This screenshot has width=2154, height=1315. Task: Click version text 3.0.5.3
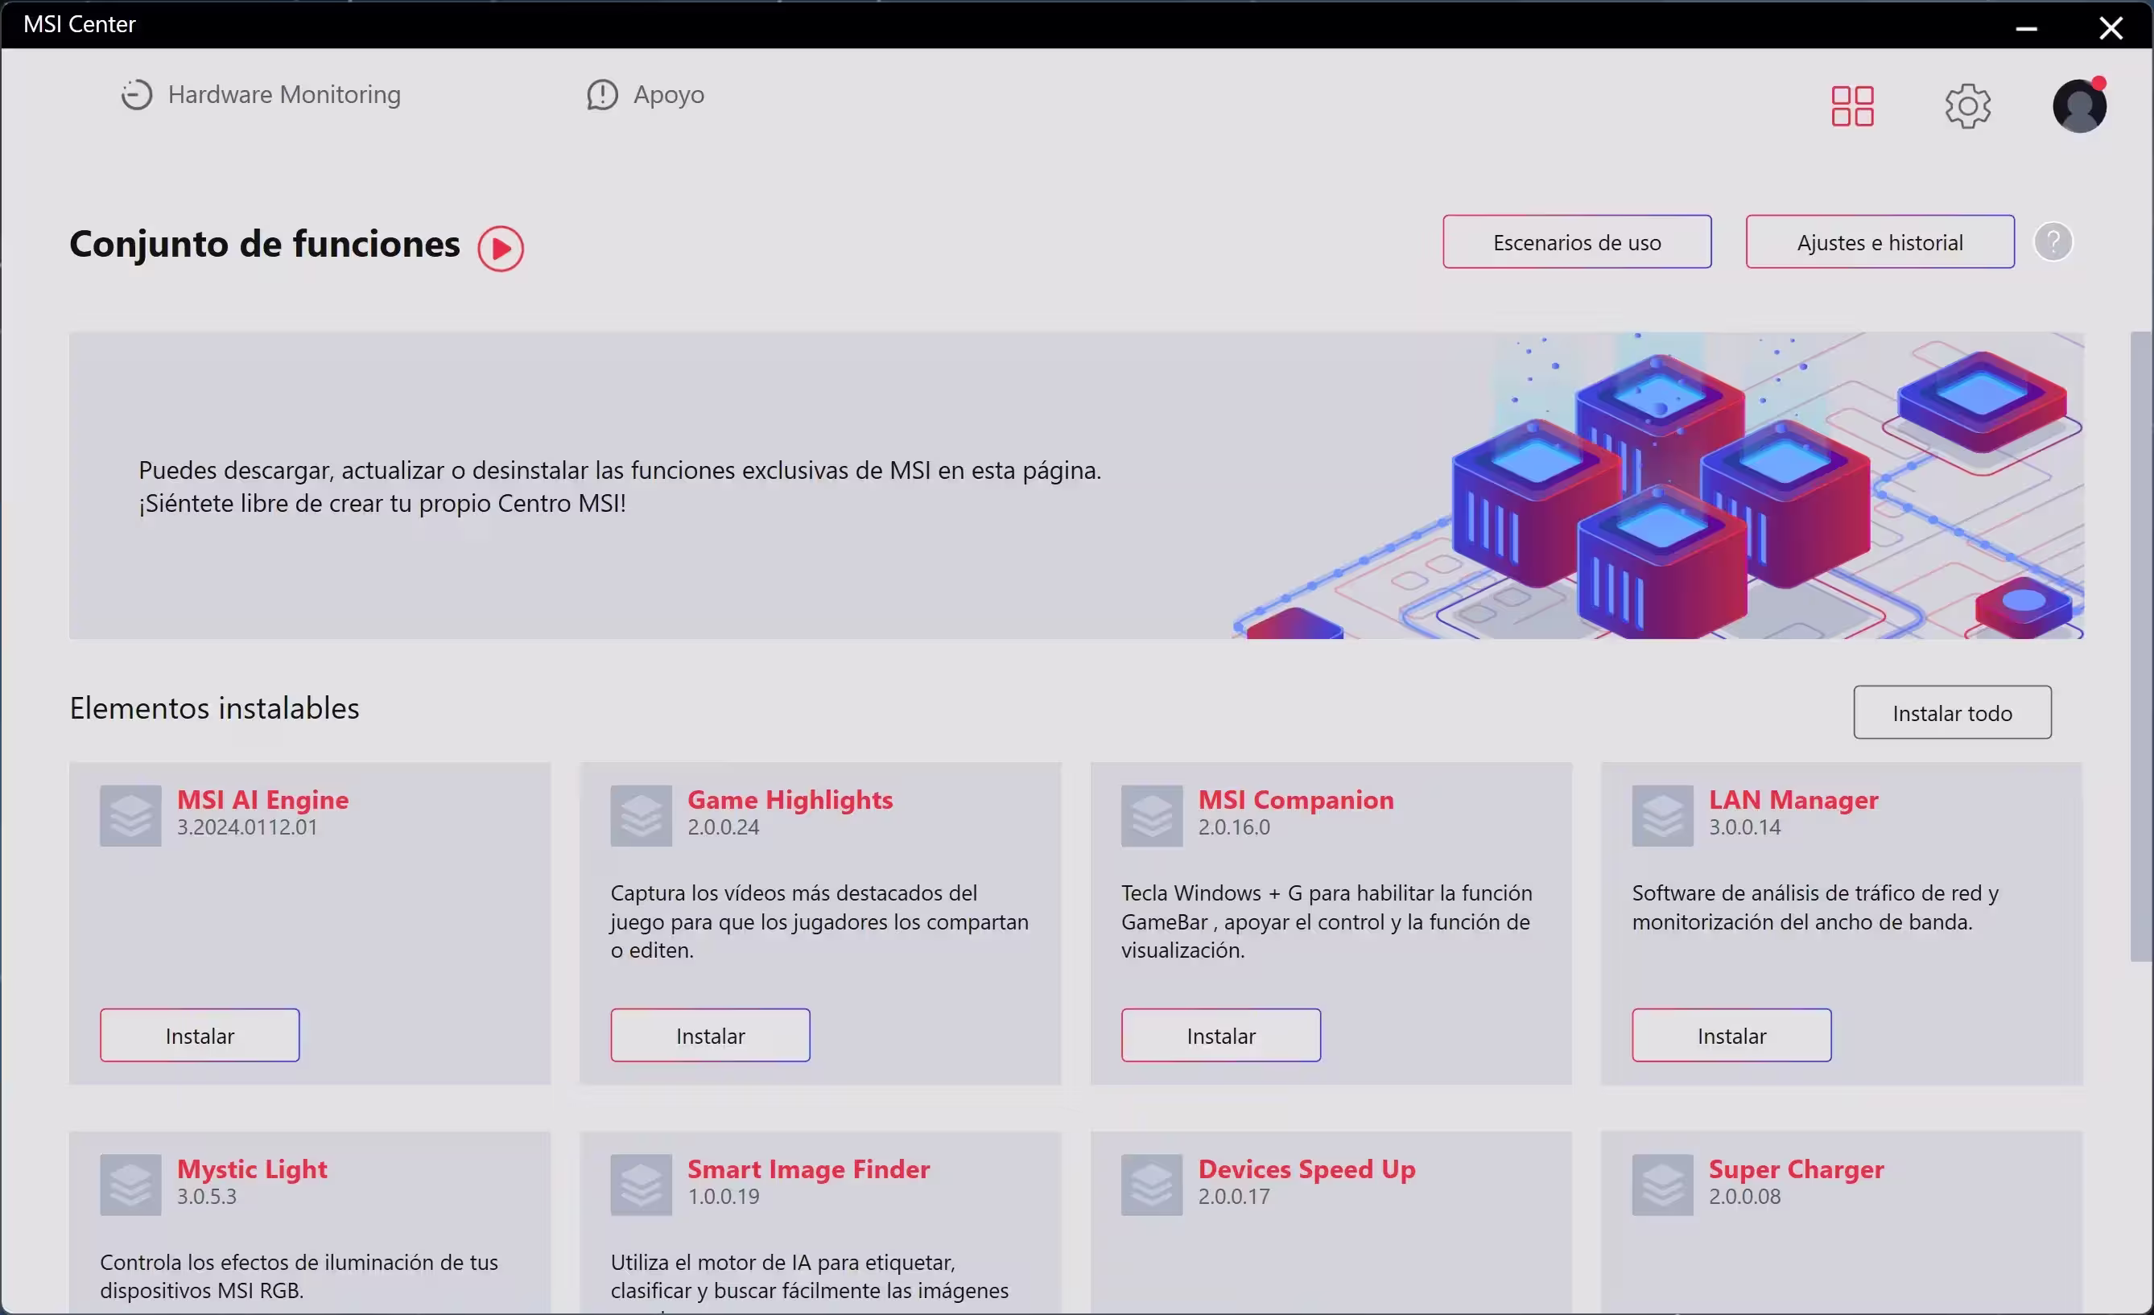point(206,1197)
